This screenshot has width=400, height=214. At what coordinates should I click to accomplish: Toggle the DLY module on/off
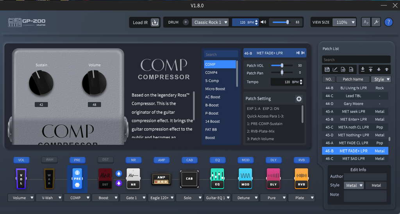coord(273,160)
